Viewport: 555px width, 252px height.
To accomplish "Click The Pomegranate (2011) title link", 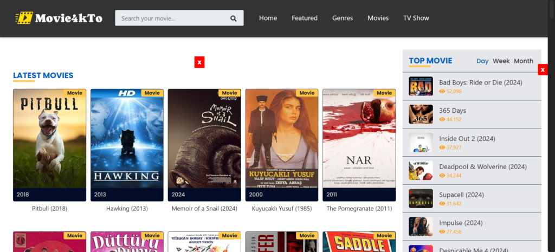I will click(x=359, y=209).
